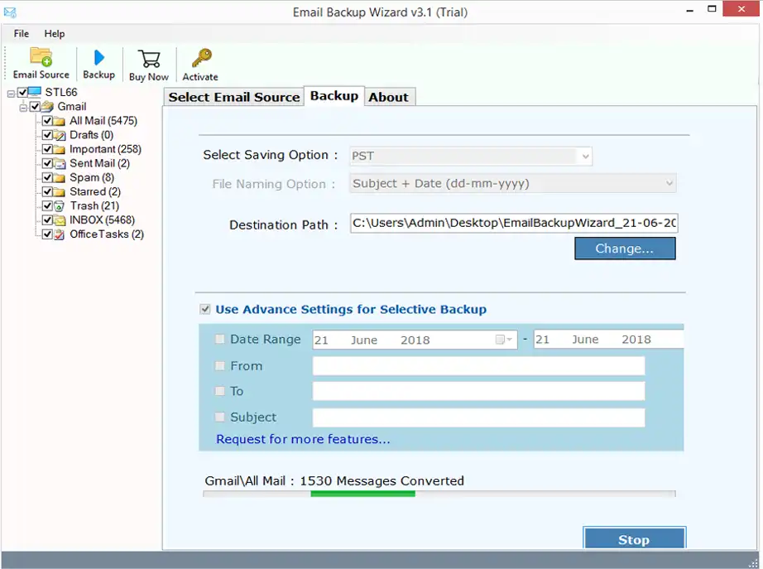Select the Trash (21) tree label
763x569 pixels.
[94, 205]
